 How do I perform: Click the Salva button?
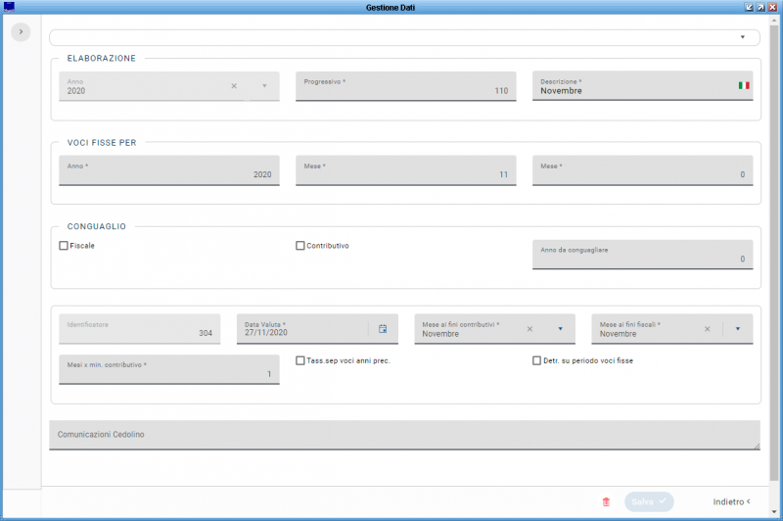[649, 501]
